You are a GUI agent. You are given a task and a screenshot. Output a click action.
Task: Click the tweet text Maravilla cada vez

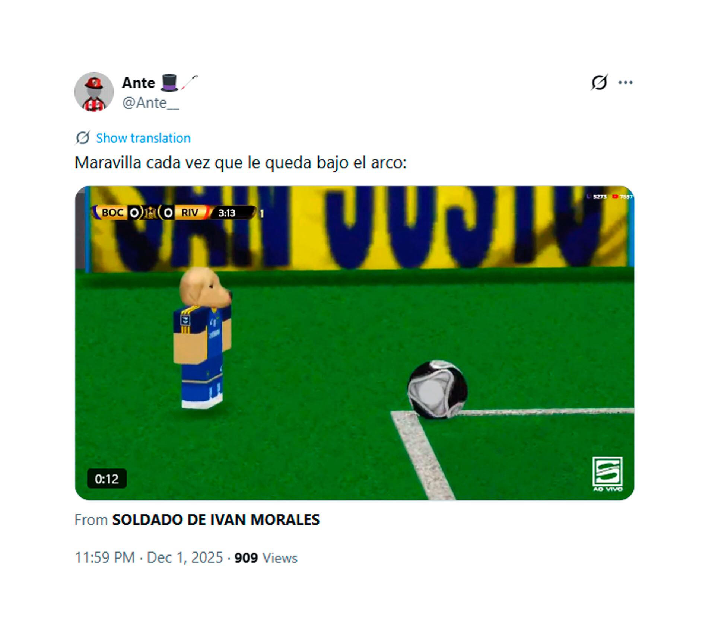[x=241, y=163]
